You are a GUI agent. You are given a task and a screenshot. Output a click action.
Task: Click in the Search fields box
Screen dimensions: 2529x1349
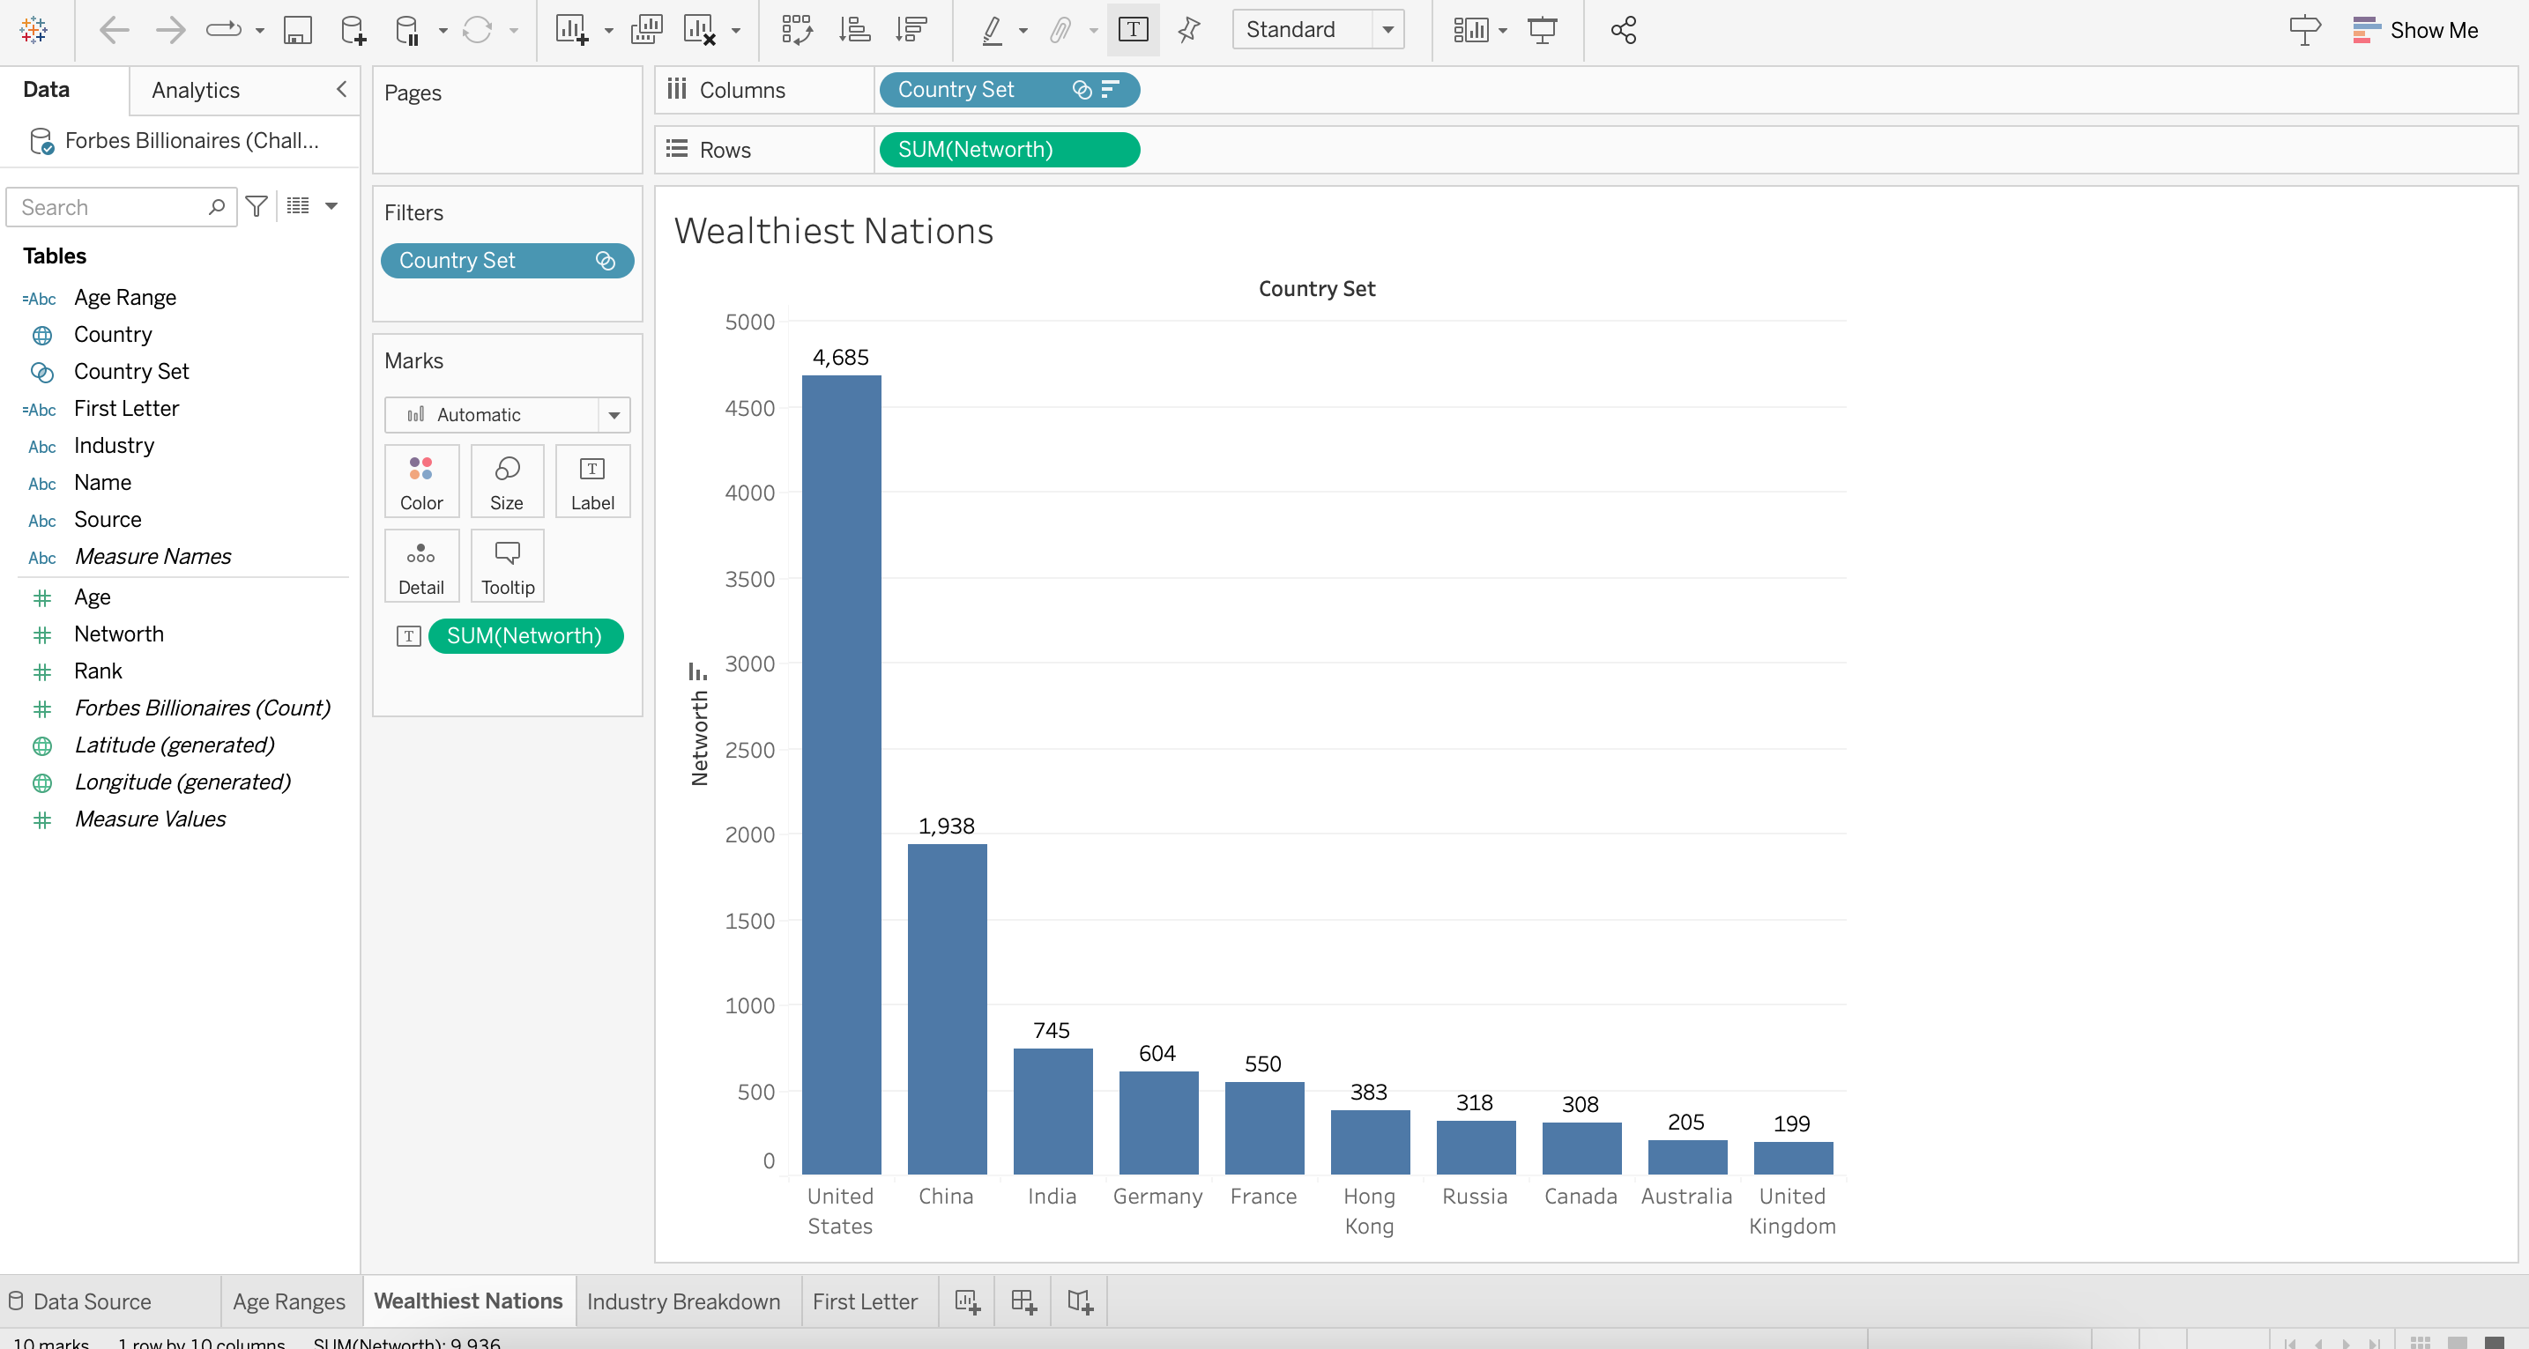pyautogui.click(x=108, y=207)
